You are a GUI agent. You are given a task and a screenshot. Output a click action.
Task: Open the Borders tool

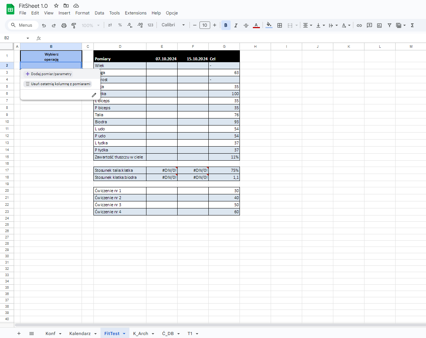pos(280,25)
